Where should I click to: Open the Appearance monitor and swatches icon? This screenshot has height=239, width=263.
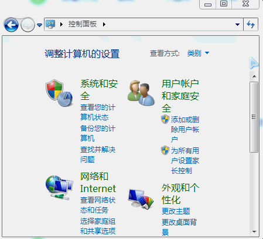[x=141, y=199]
